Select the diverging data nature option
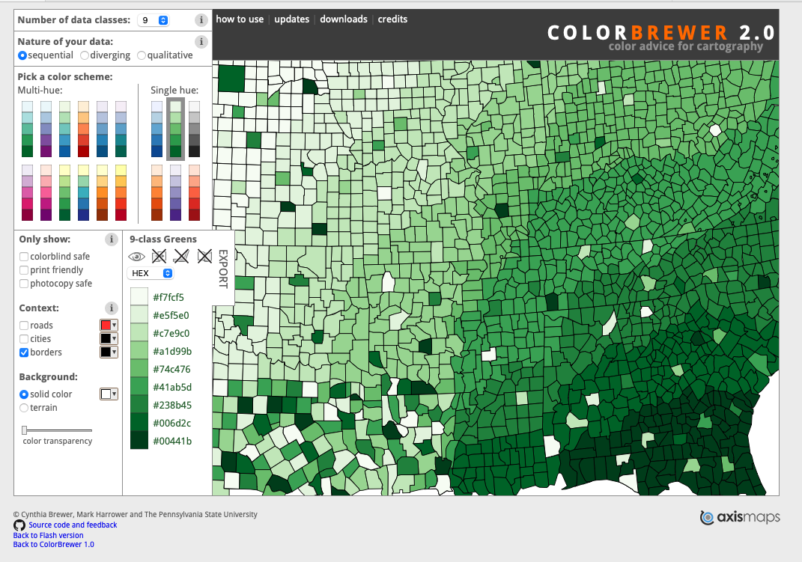The height and width of the screenshot is (562, 802). click(85, 55)
